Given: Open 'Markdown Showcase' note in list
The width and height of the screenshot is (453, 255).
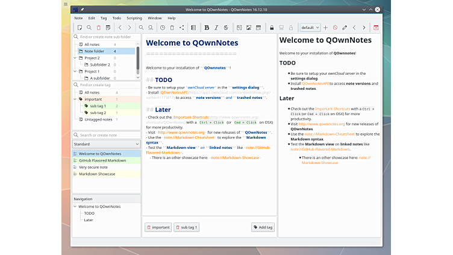Looking at the screenshot, I should [106, 174].
